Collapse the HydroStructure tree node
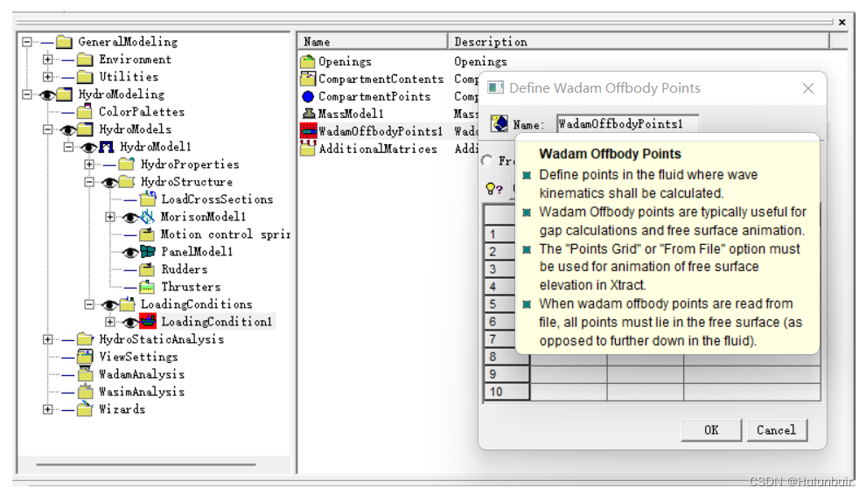Screen dimensions: 866x495 point(89,182)
